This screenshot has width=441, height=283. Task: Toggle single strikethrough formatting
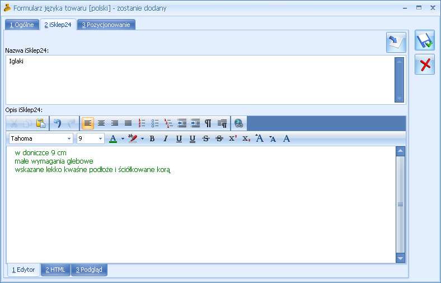206,138
